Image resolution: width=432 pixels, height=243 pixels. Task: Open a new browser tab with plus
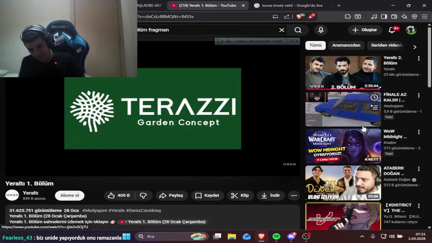(x=339, y=5)
